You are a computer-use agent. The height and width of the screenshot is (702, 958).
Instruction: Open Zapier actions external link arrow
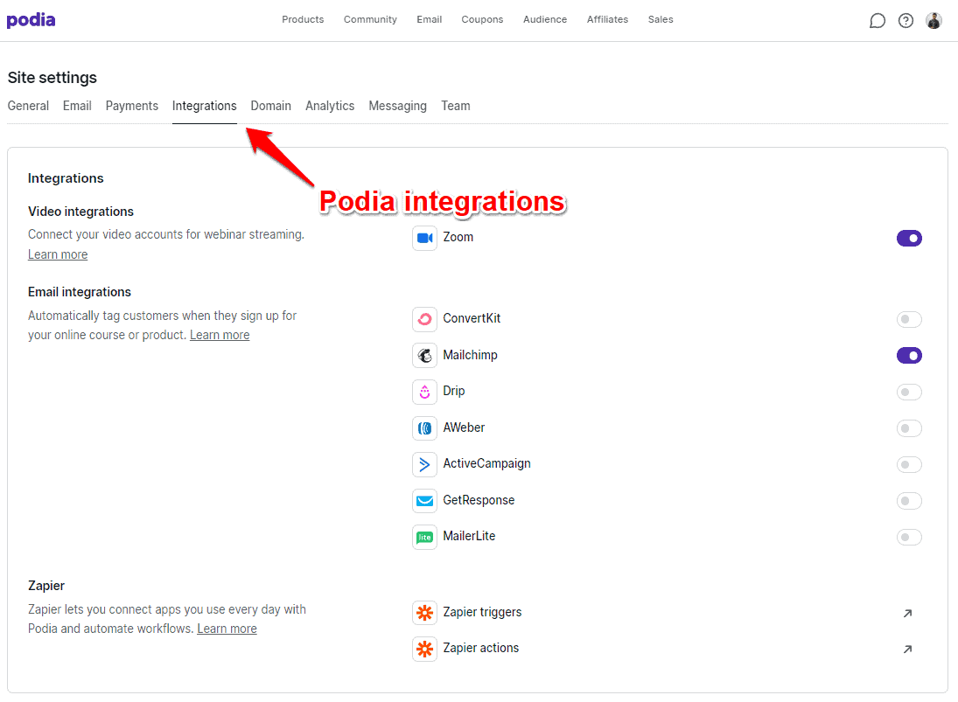pos(907,649)
